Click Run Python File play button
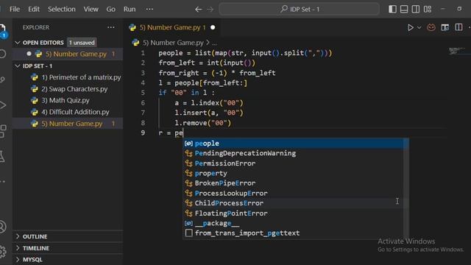This screenshot has height=265, width=471. (x=411, y=28)
